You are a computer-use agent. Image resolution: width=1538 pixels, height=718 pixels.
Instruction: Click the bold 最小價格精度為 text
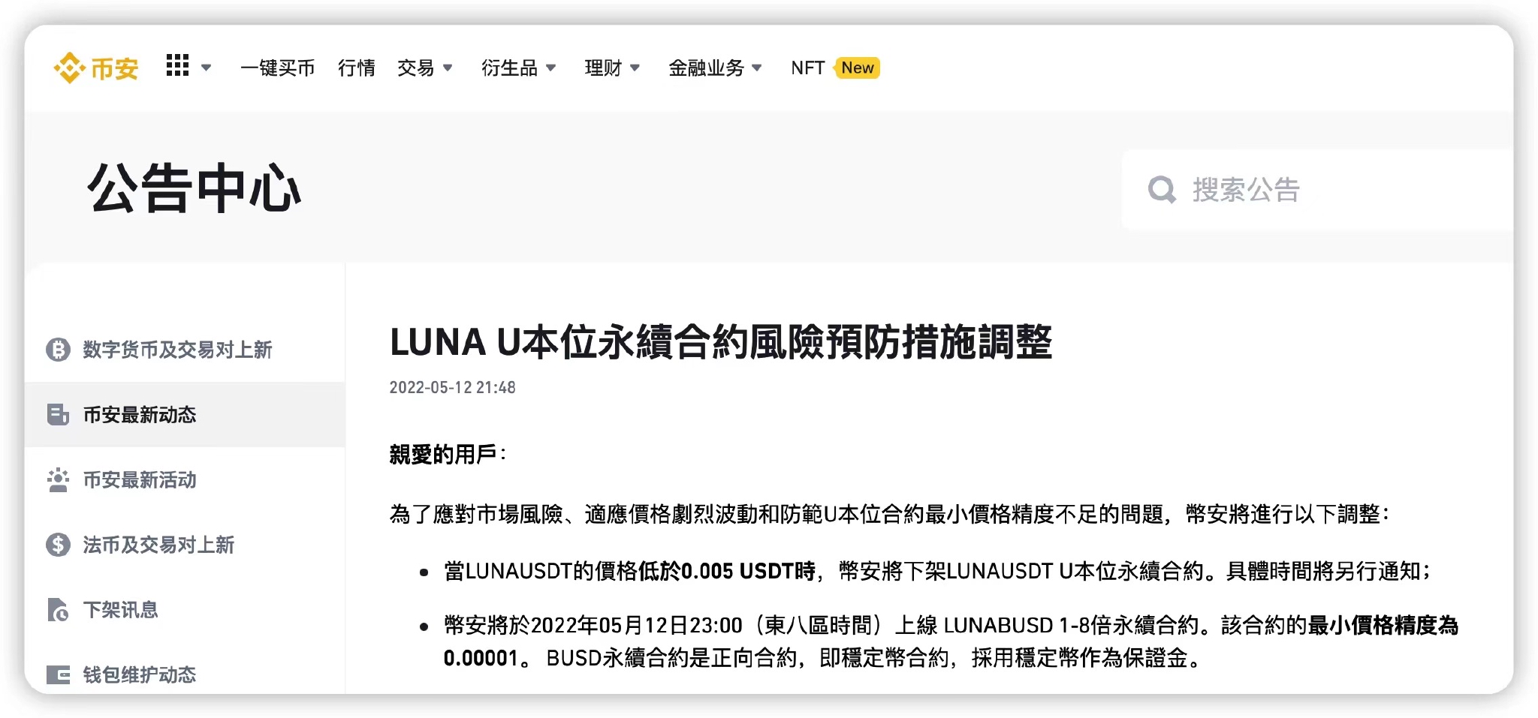pos(1383,625)
